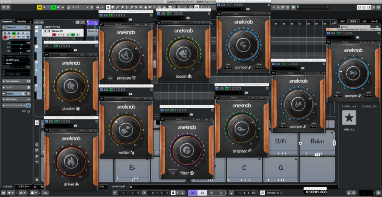The height and width of the screenshot is (197, 382).
Task: Open the Add Track dropdown arrow
Action: 42,22
